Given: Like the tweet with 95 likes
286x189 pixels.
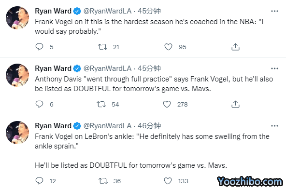Looking at the screenshot, I should [x=168, y=47].
